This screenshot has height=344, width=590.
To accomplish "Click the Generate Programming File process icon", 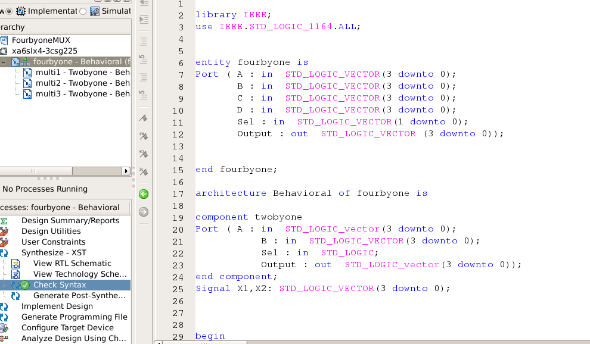I will 4,317.
